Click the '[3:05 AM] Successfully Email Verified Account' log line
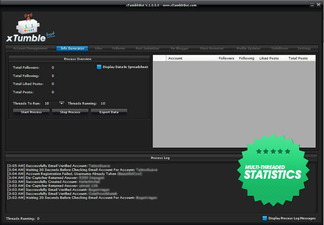The width and height of the screenshot is (324, 225). click(x=58, y=166)
